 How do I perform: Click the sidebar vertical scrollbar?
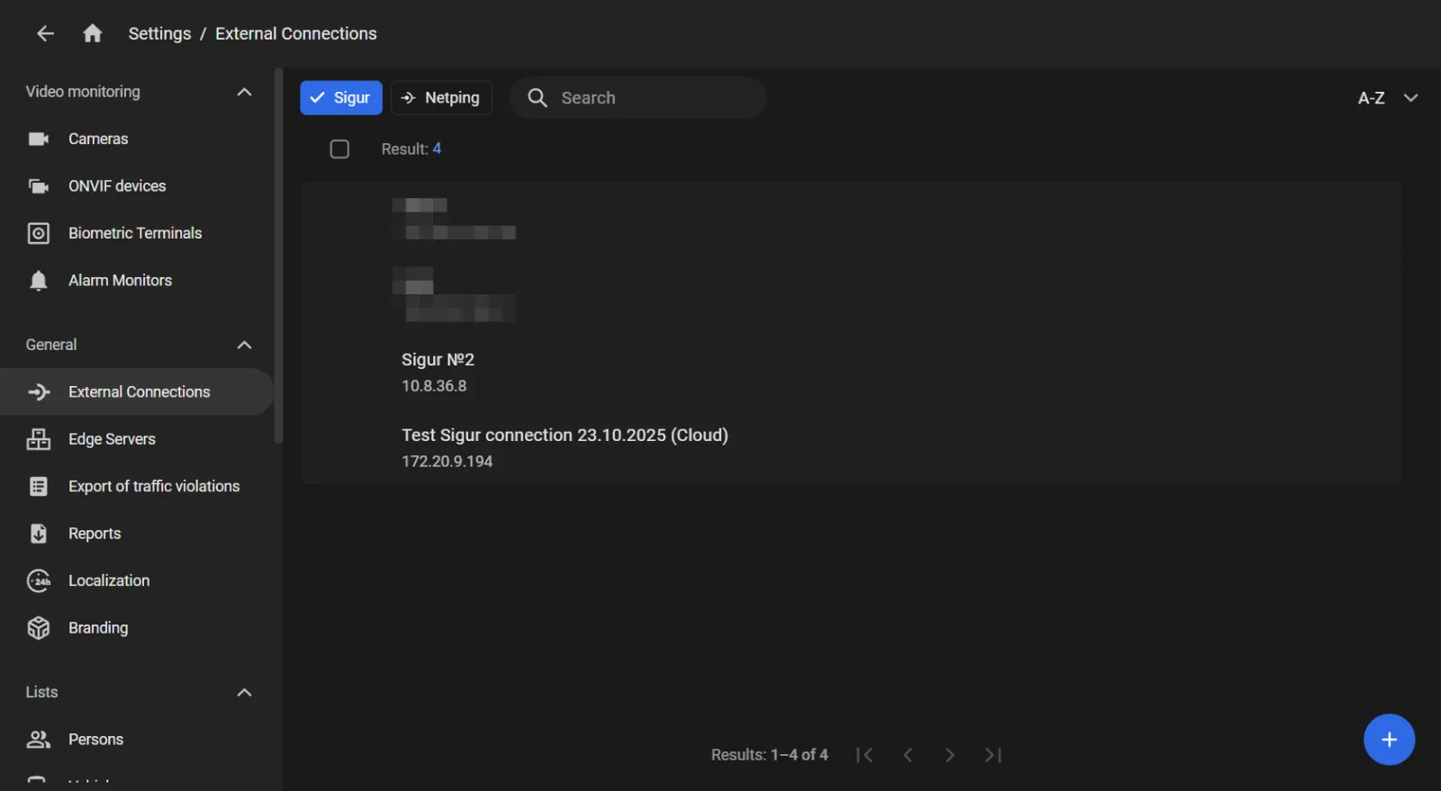[x=278, y=256]
